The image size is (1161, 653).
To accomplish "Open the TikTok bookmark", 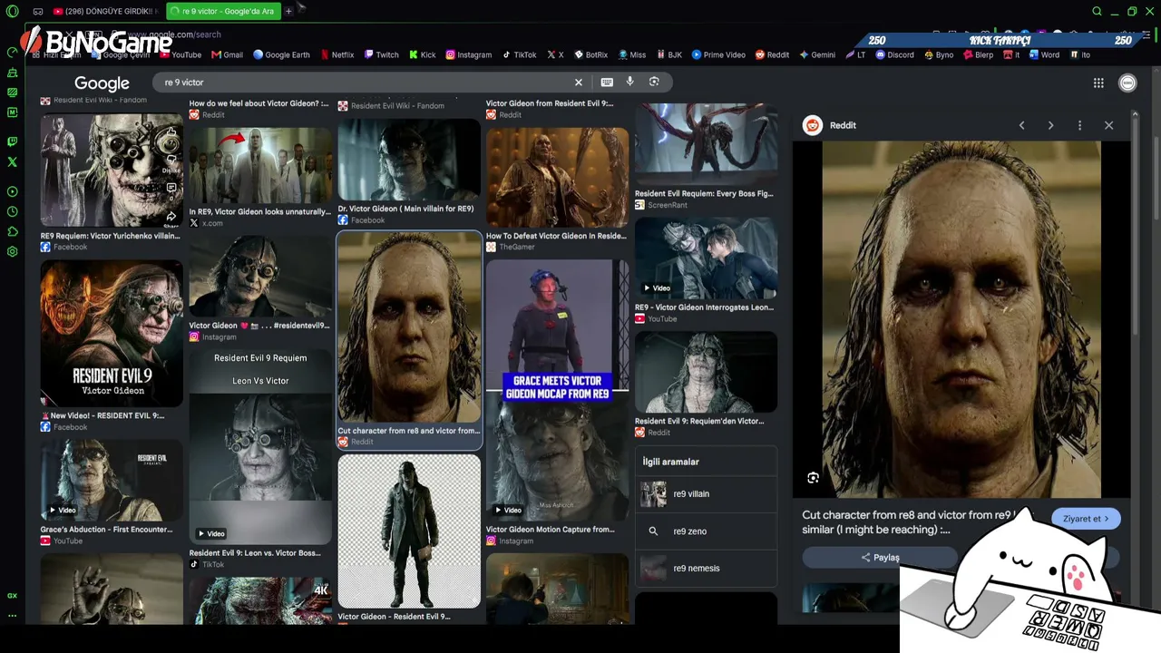I will 519,54.
